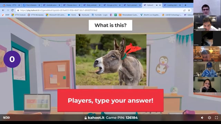
Task: Mute audio on the Kahoot! tab
Action: click(x=157, y=5)
